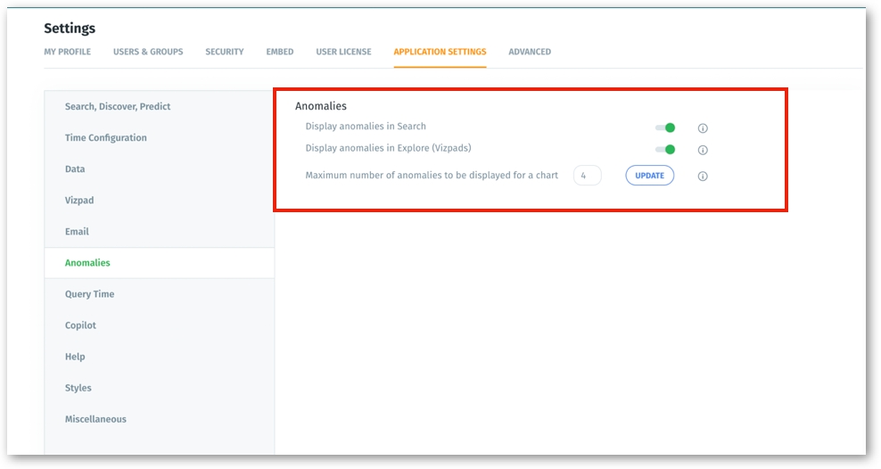The width and height of the screenshot is (881, 469).
Task: Click info icon for Display anomalies in Explore
Action: click(x=703, y=151)
